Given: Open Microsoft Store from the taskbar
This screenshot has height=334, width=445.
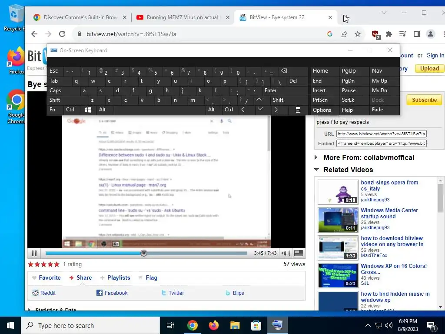Looking at the screenshot, I should (256, 325).
